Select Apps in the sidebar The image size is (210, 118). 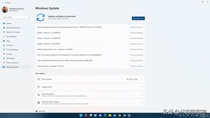click(x=16, y=41)
